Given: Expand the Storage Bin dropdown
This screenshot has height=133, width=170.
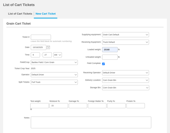Looking at the screenshot, I should click(x=125, y=88).
